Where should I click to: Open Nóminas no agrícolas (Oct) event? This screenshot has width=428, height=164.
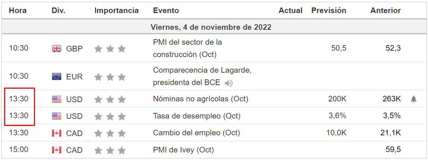[x=201, y=99]
